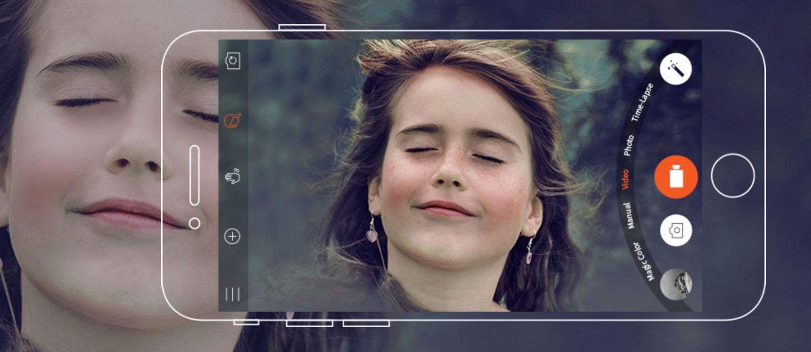This screenshot has height=352, width=811.
Task: Click the phone's elongated earpiece speaker slot
Action: click(x=194, y=175)
